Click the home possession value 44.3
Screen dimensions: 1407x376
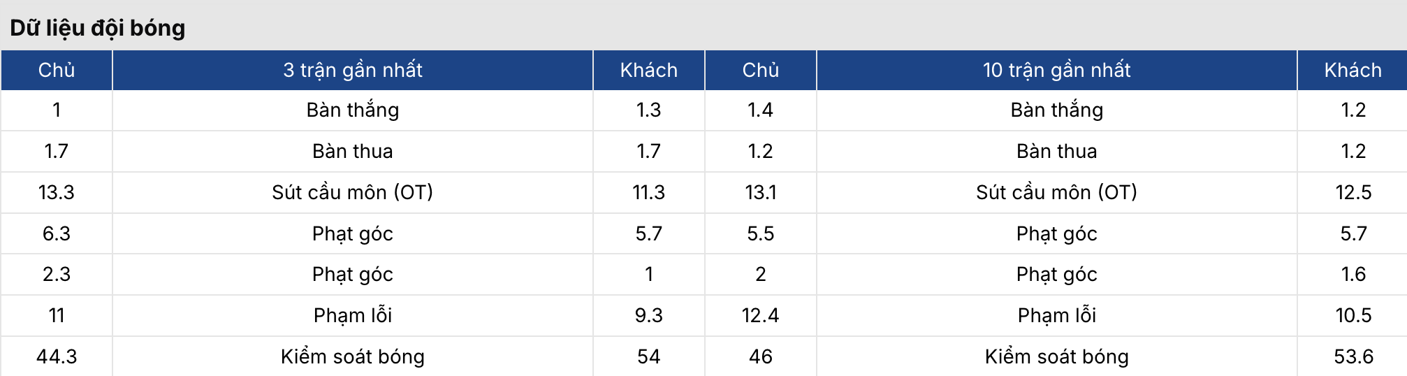[x=57, y=356]
